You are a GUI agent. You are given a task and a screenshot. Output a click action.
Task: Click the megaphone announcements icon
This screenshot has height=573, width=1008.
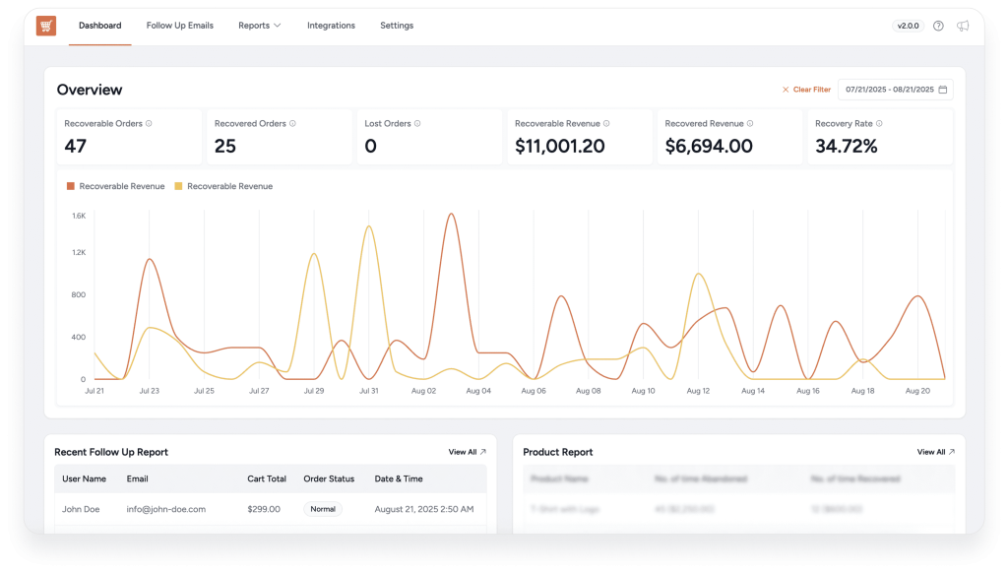(x=963, y=26)
